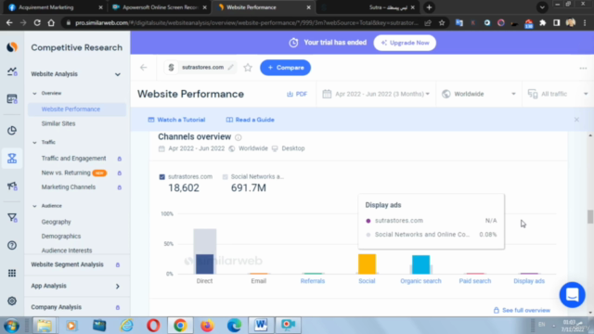The image size is (594, 334).
Task: Close the tutorial banner with the X
Action: [576, 120]
